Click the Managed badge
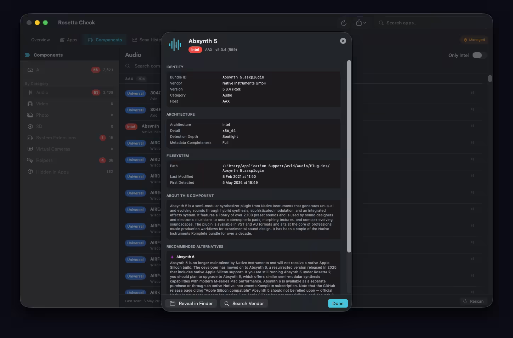The height and width of the screenshot is (338, 513). (474, 40)
